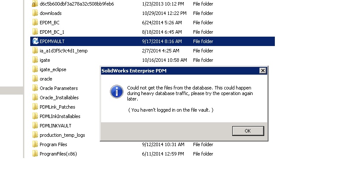Screen dimensions: 349x196
Task: Click the ProgramFiles(x86) folder icon
Action: click(x=35, y=154)
